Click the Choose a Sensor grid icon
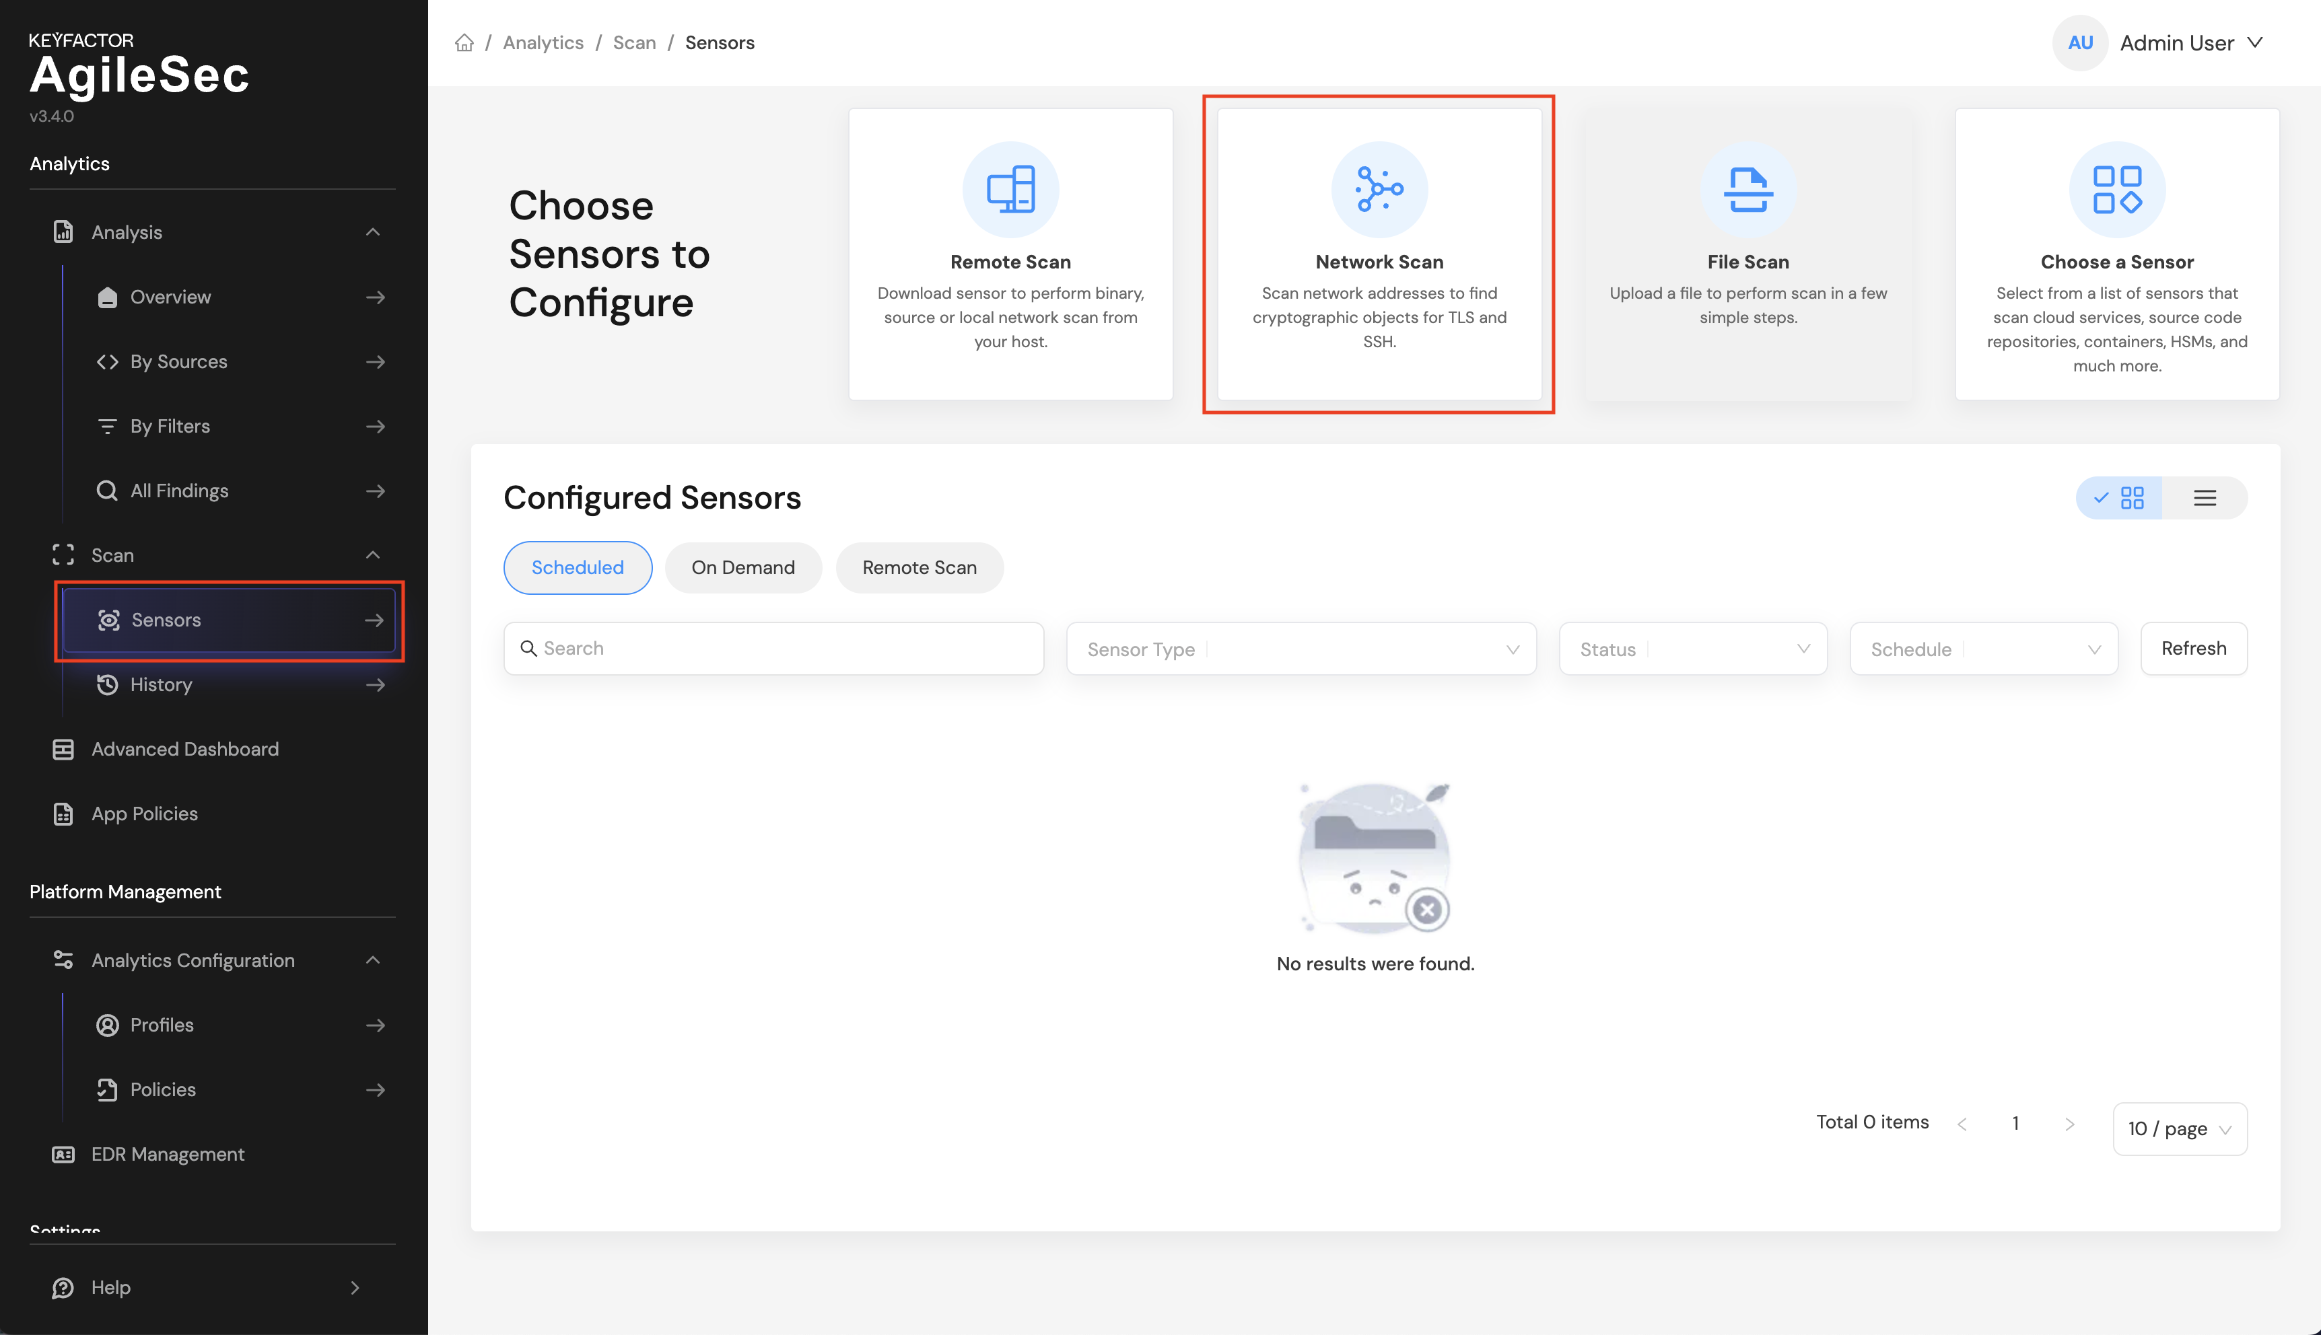Image resolution: width=2321 pixels, height=1335 pixels. tap(2116, 189)
